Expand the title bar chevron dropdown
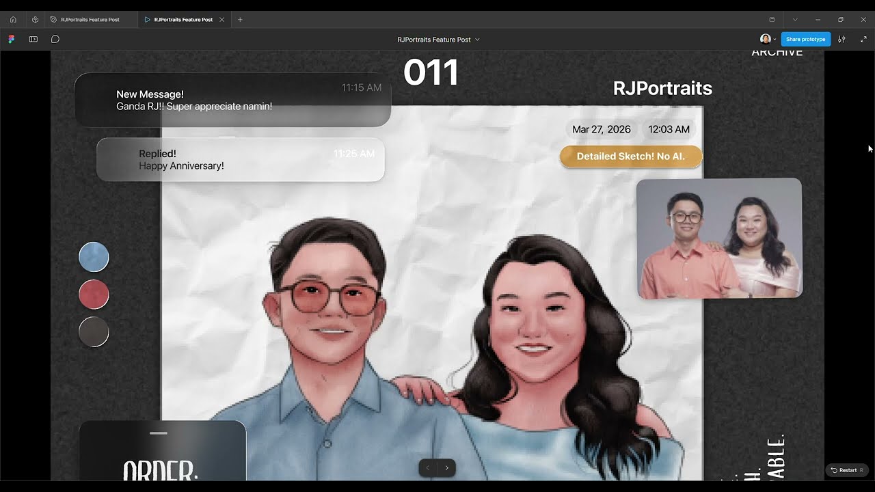The height and width of the screenshot is (492, 875). coord(794,20)
